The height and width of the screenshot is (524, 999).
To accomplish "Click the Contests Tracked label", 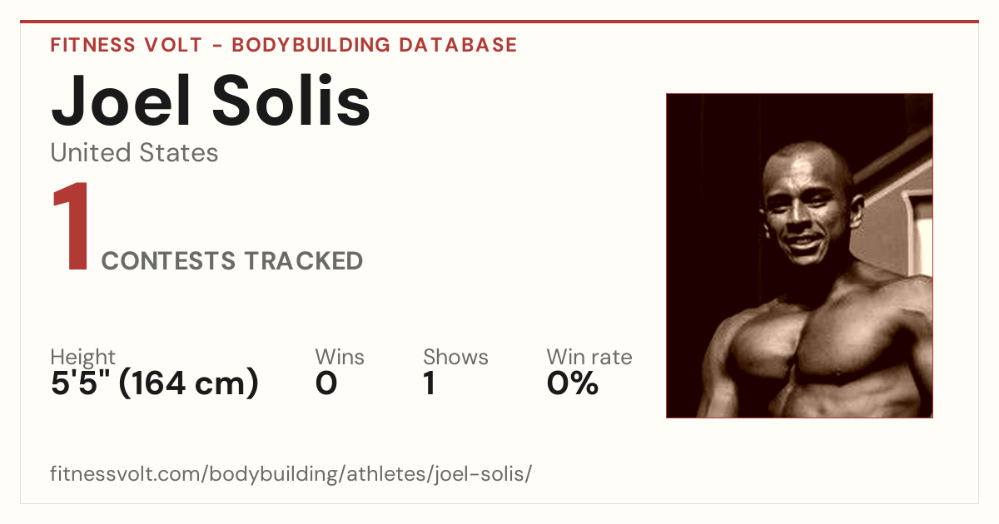I will point(232,261).
